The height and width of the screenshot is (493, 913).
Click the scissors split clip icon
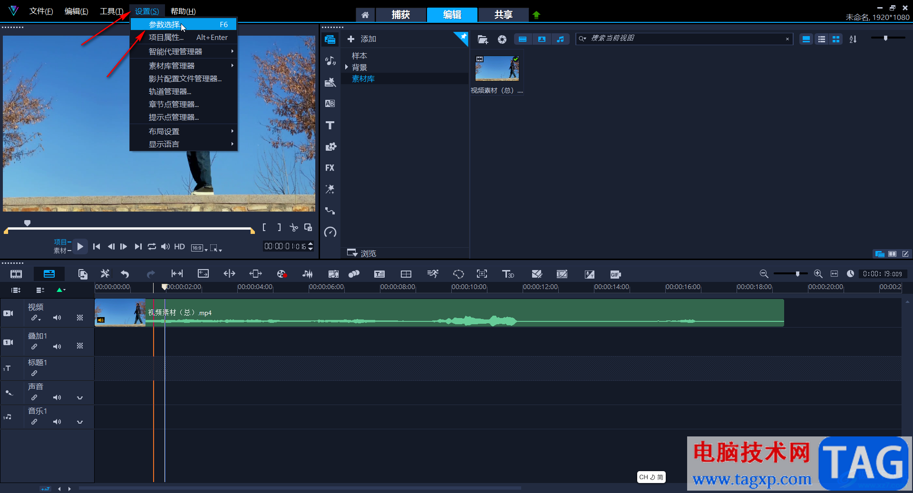coord(294,228)
